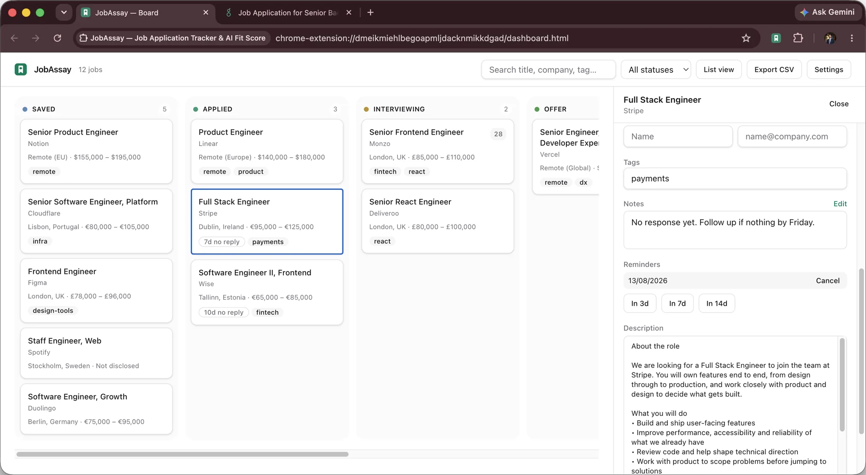Open the Software Engineer, Growth card
Screen dimensions: 866x475
(96, 409)
